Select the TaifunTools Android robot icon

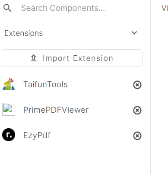click(x=9, y=84)
